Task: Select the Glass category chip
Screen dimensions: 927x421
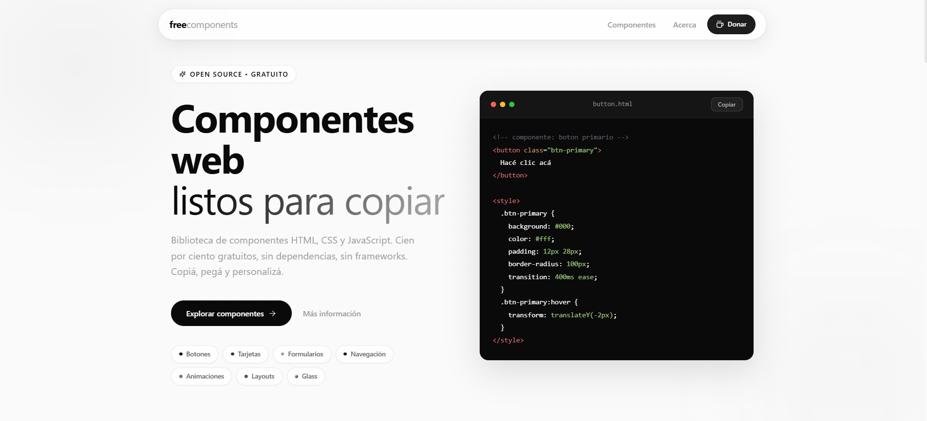Action: [x=306, y=376]
